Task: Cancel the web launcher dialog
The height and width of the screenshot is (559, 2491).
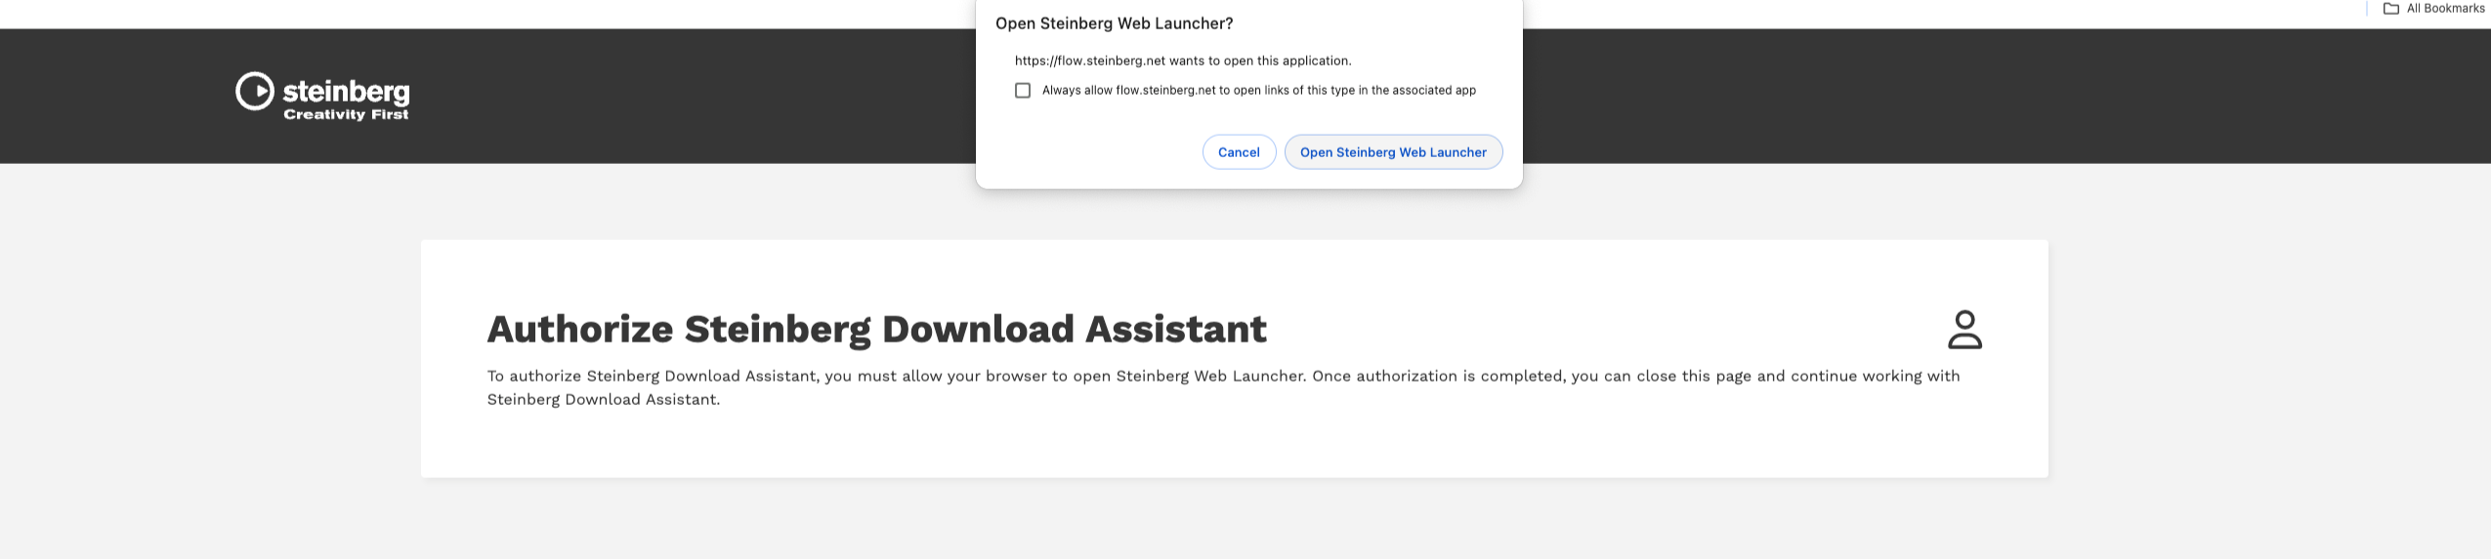Action: click(1239, 152)
